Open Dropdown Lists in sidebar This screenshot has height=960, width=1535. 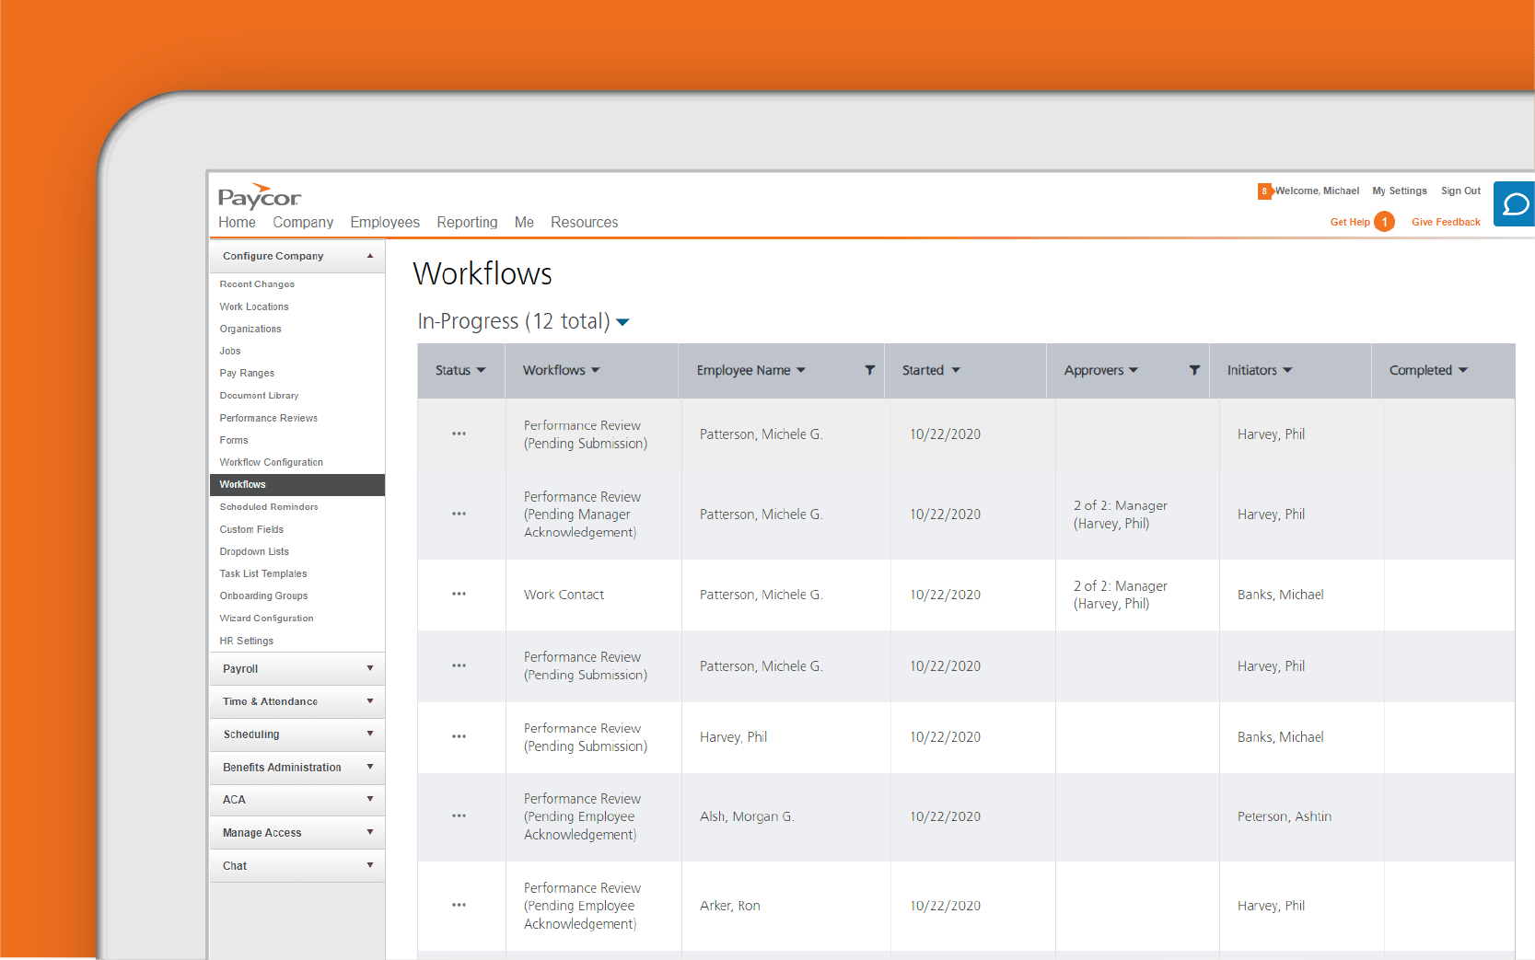254,551
